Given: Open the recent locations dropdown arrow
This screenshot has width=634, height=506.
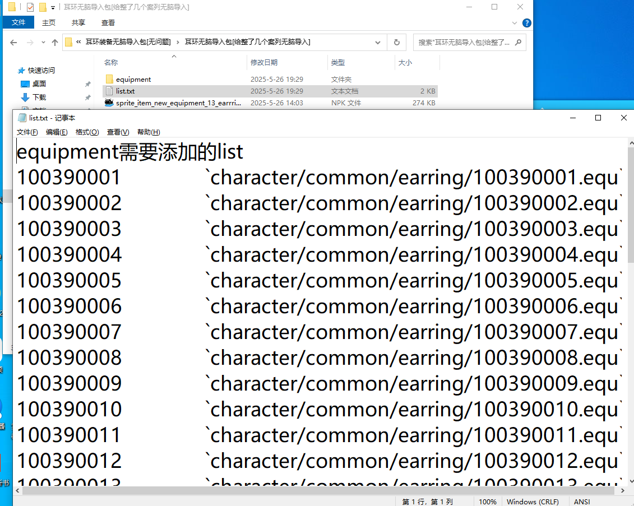Looking at the screenshot, I should [x=44, y=43].
